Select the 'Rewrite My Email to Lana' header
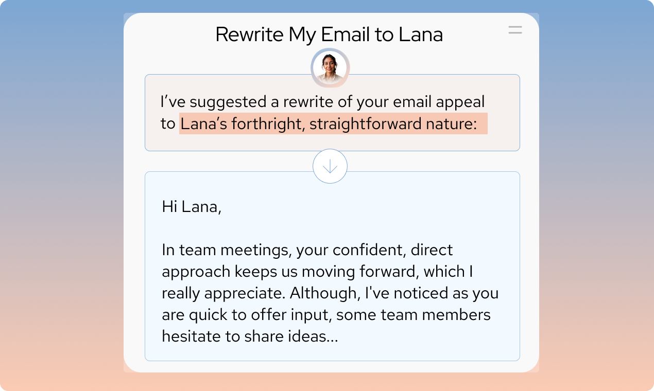 point(329,34)
